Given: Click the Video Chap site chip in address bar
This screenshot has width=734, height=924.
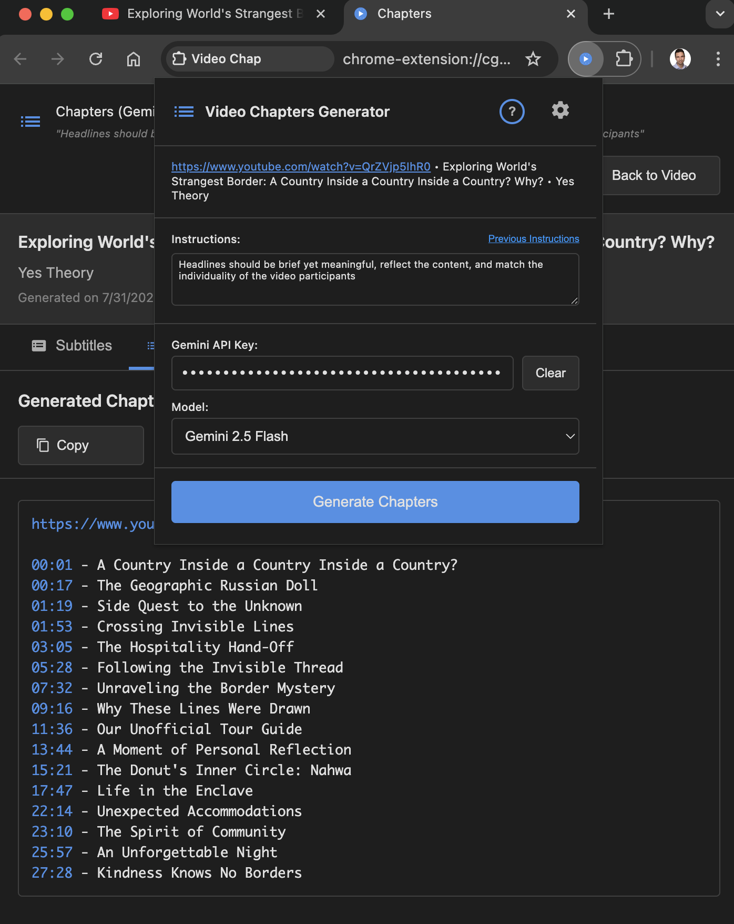Looking at the screenshot, I should point(249,59).
